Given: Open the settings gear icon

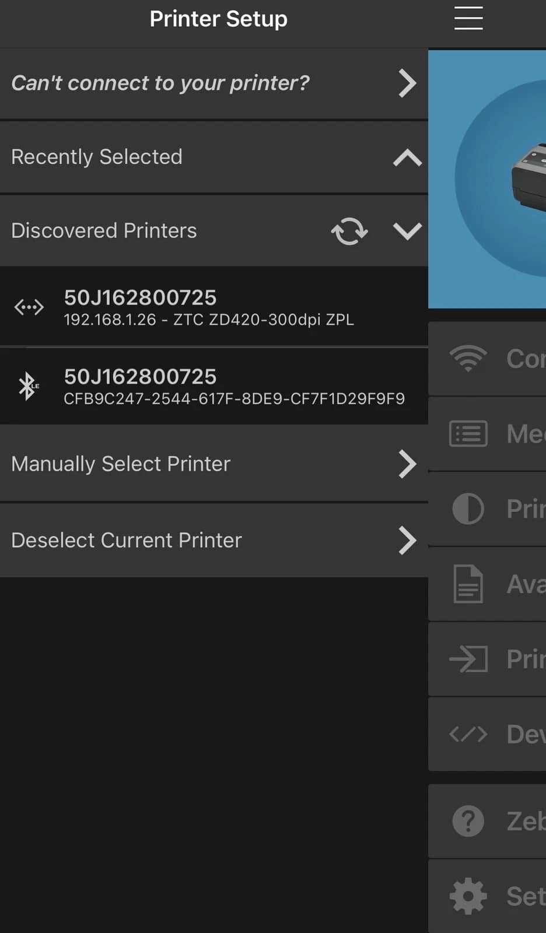Looking at the screenshot, I should click(468, 896).
